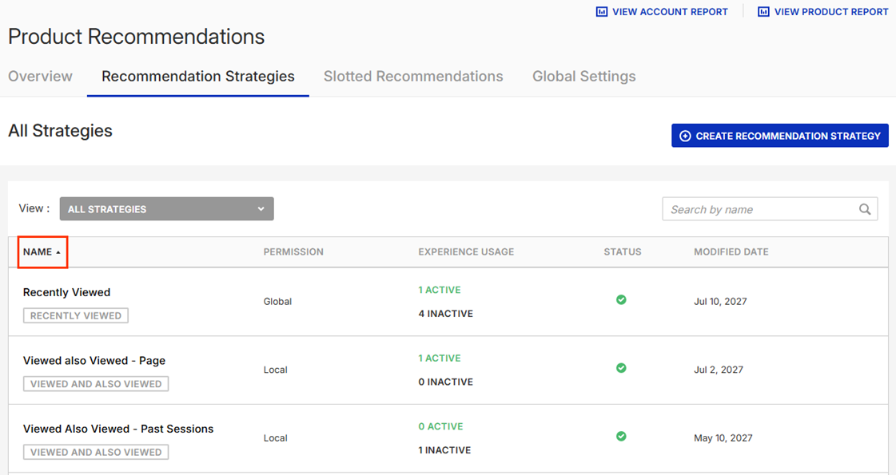
Task: Sort by Status column header
Action: pos(622,251)
